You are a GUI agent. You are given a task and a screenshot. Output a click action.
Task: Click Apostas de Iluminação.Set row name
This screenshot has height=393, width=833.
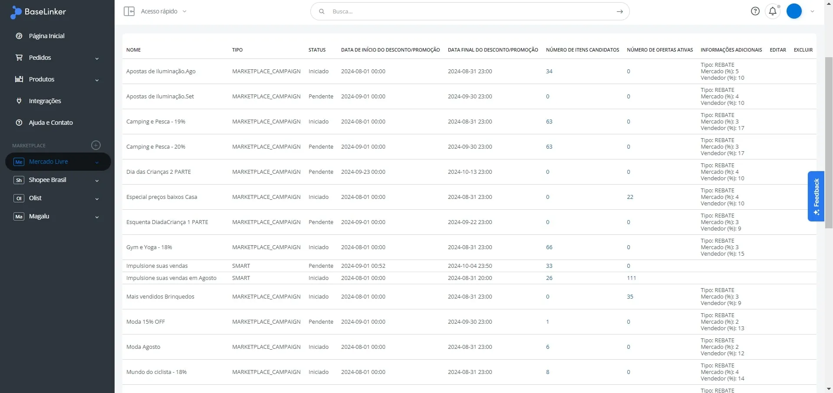pos(160,97)
